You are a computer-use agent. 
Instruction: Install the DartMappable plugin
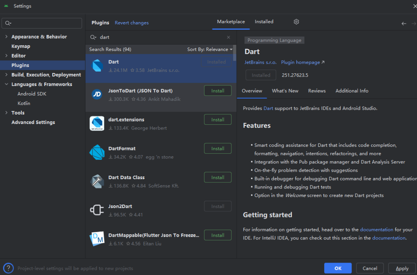pyautogui.click(x=218, y=235)
